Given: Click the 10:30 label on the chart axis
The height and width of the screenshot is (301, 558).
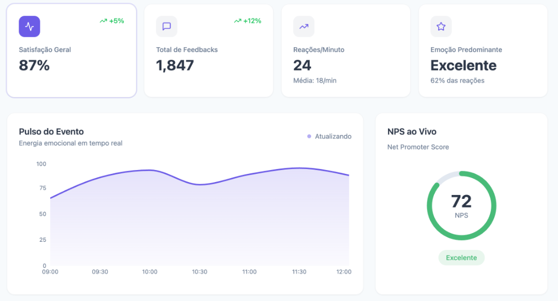Looking at the screenshot, I should coord(199,272).
